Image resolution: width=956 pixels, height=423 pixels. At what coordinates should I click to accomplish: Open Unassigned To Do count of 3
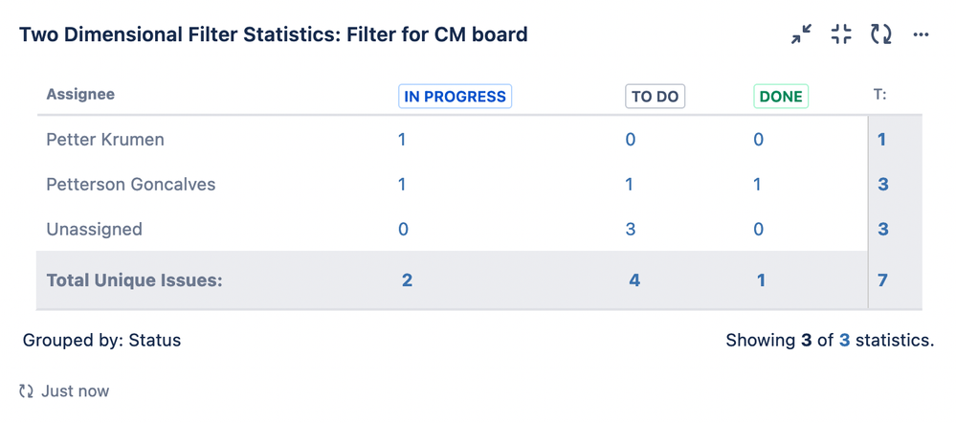coord(629,230)
